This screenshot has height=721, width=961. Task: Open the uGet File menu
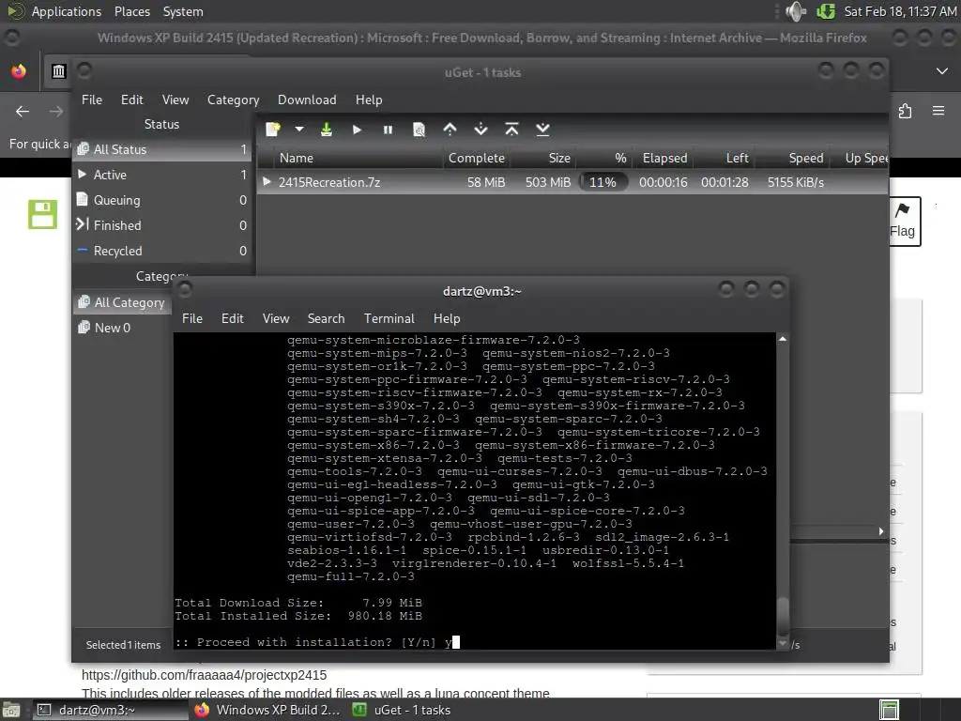click(92, 100)
